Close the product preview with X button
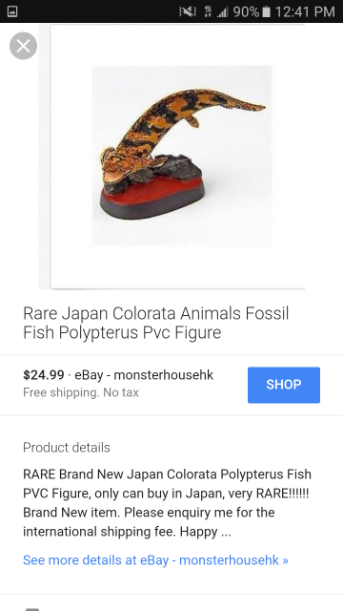Screen dimensions: 343x611 click(x=23, y=46)
